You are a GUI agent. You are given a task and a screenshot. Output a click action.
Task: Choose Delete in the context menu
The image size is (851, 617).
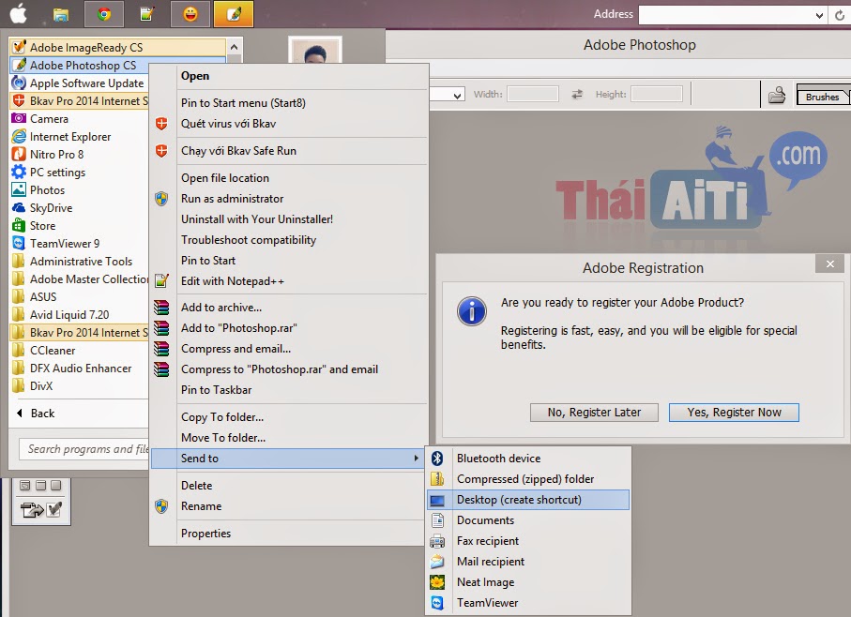coord(288,485)
